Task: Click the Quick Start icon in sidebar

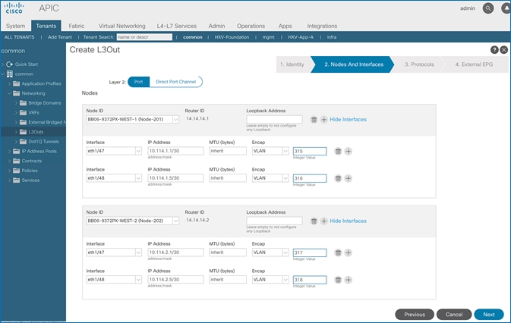Action: click(9, 64)
